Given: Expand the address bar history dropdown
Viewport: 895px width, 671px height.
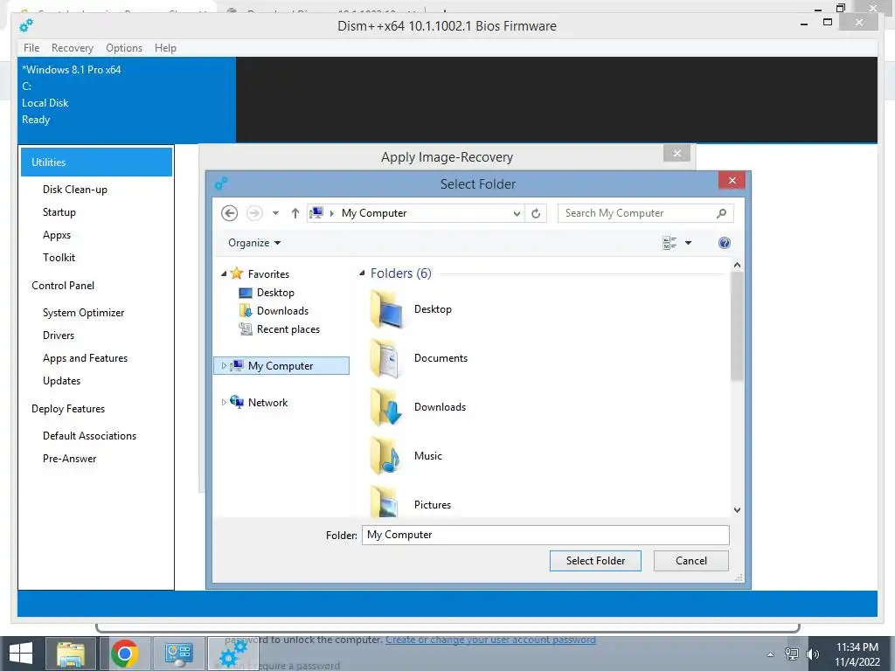Looking at the screenshot, I should point(517,213).
